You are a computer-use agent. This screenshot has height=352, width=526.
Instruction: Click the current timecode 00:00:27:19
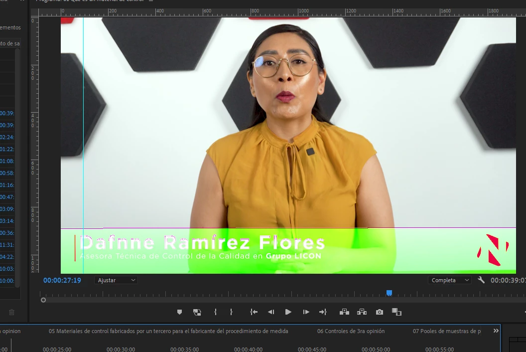62,280
